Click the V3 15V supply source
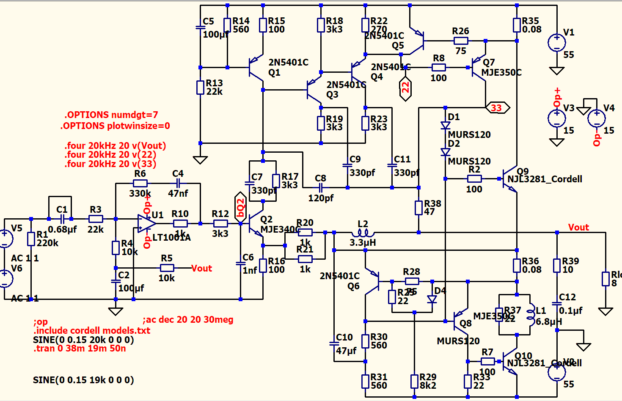 pos(556,119)
